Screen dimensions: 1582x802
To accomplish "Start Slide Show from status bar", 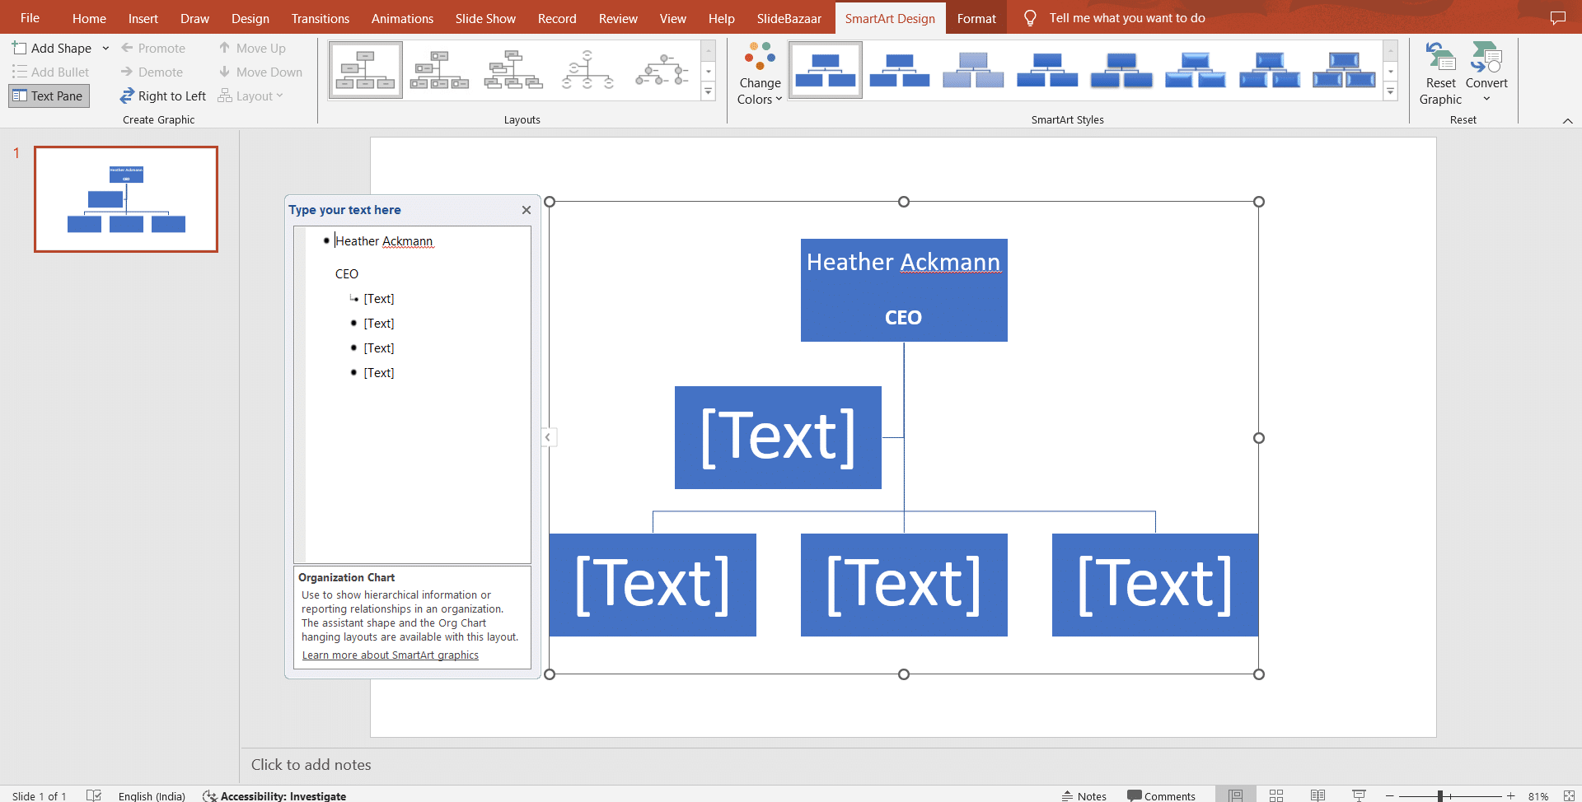I will point(1358,795).
